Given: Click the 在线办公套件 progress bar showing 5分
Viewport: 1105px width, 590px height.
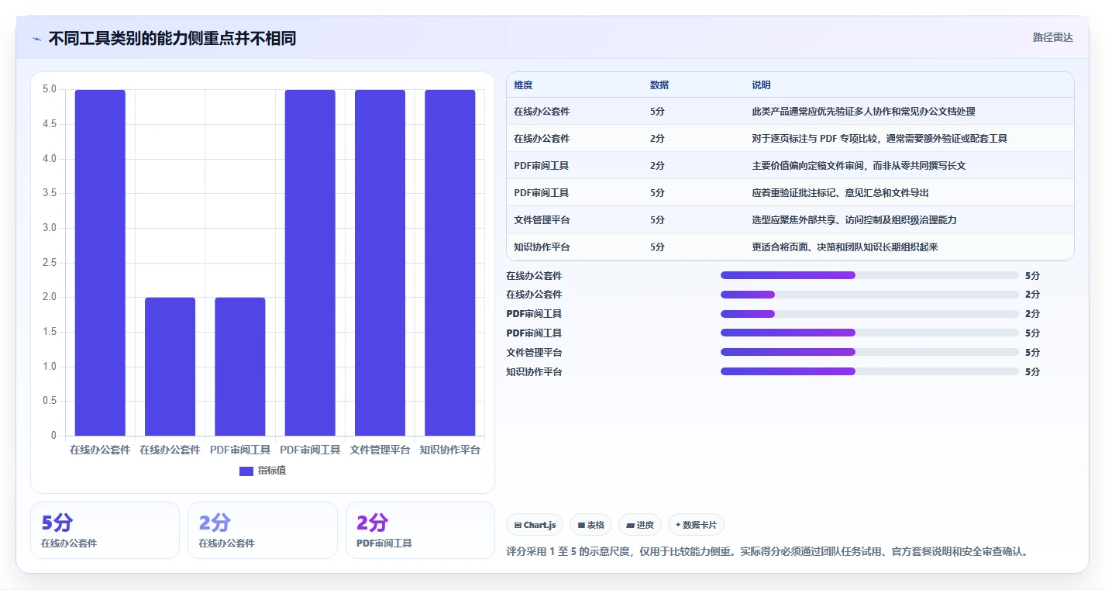Looking at the screenshot, I should coord(869,275).
